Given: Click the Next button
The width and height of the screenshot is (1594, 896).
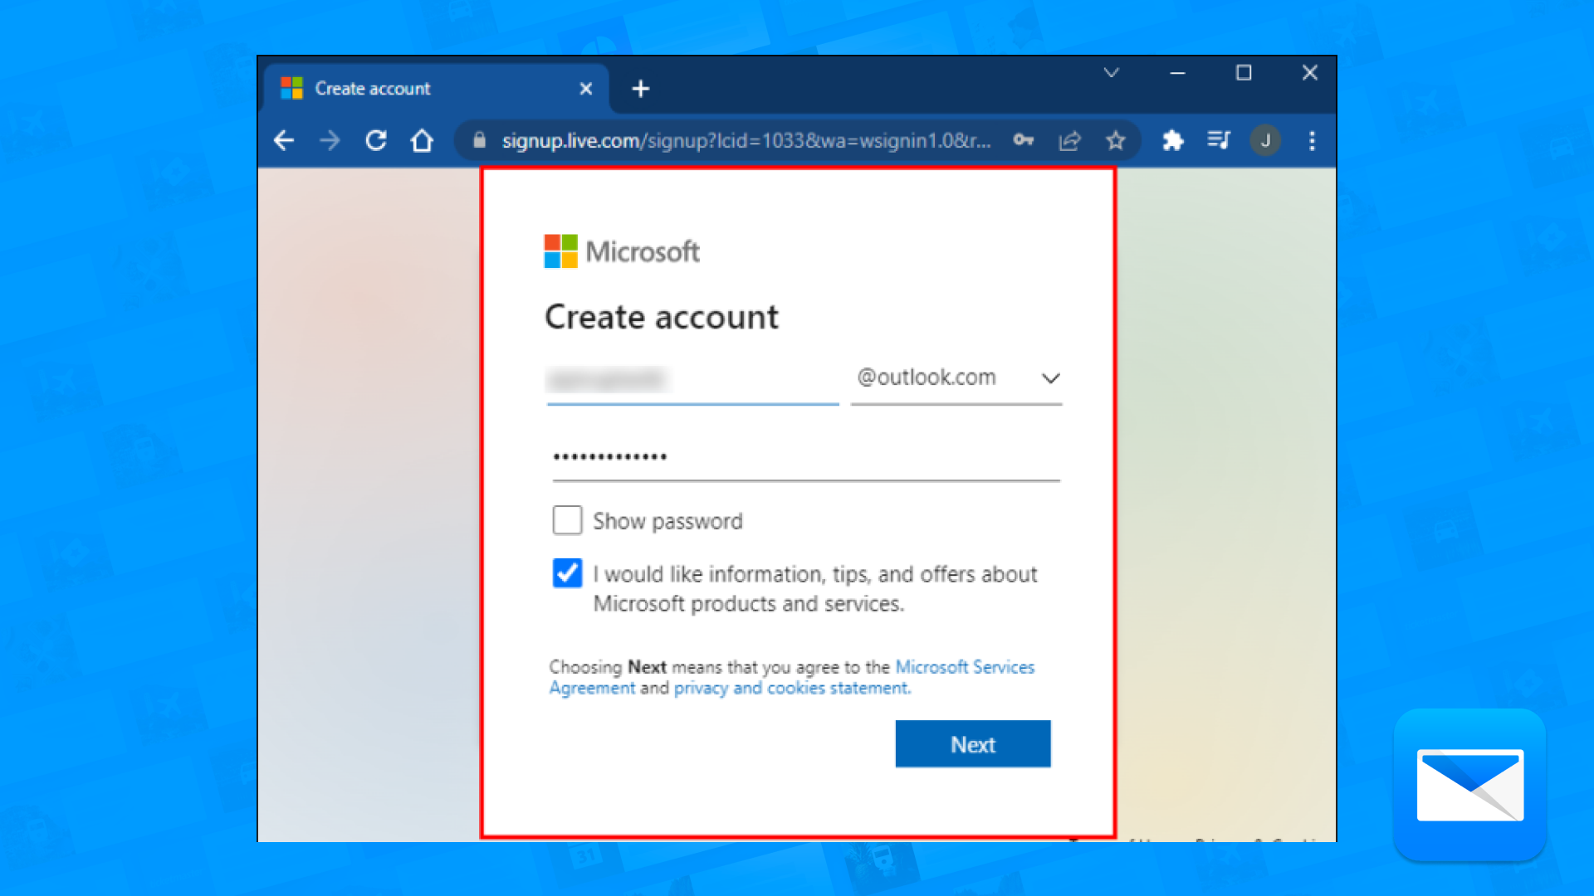Looking at the screenshot, I should 972,744.
